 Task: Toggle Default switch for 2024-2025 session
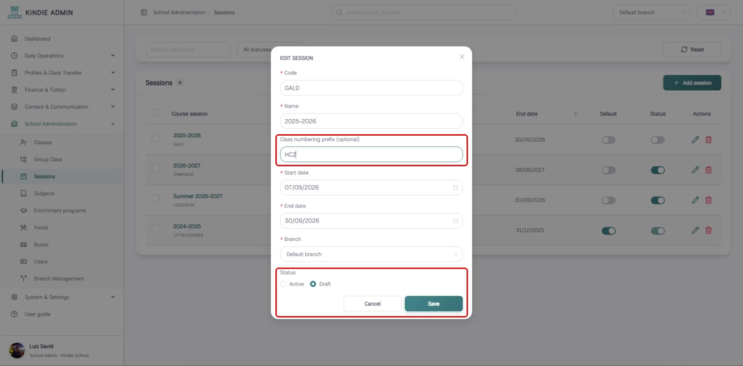(608, 231)
